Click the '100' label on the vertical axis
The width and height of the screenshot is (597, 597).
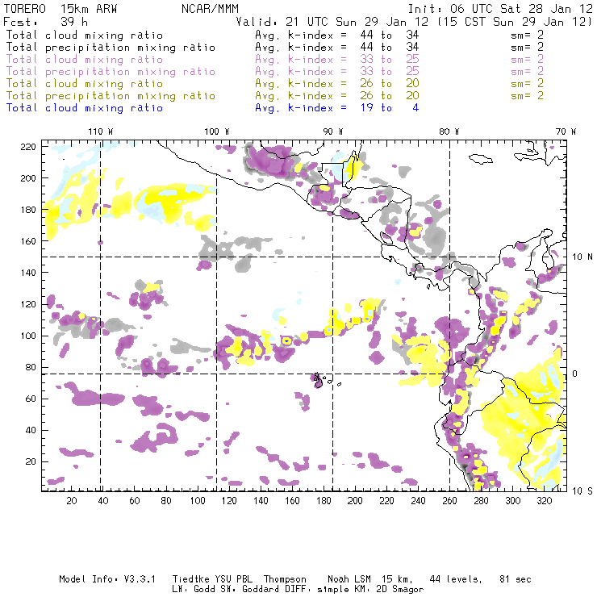click(28, 336)
